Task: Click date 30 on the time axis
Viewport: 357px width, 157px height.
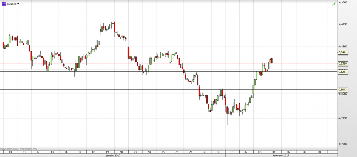Action: [205, 152]
